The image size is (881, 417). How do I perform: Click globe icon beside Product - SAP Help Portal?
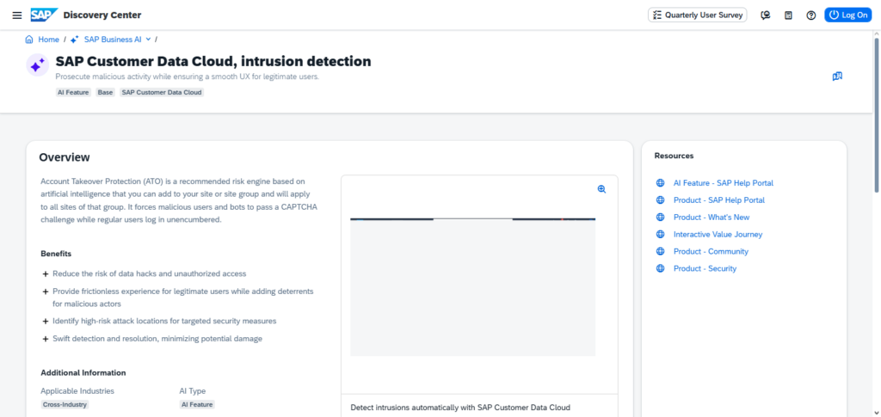[660, 199]
